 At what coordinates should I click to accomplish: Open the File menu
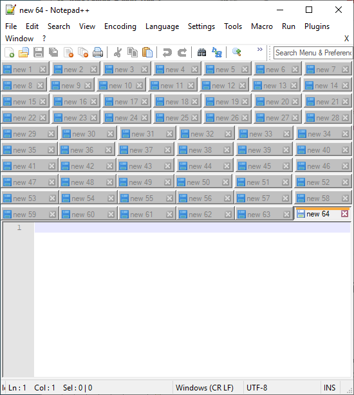(11, 26)
